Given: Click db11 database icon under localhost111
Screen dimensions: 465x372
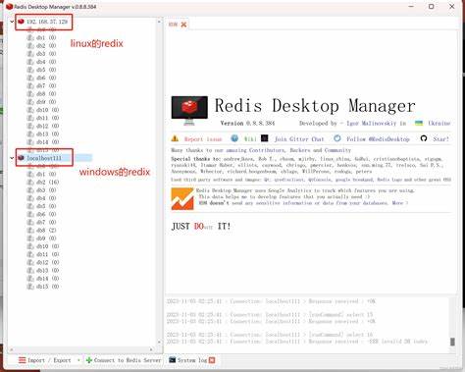Looking at the screenshot, I should (x=30, y=254).
